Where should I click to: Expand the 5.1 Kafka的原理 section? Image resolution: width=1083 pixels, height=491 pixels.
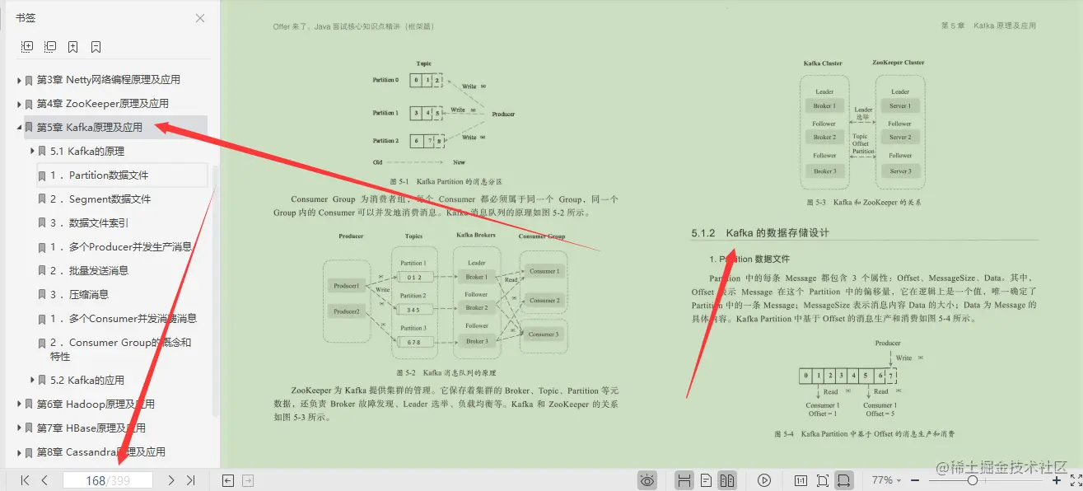pyautogui.click(x=32, y=152)
